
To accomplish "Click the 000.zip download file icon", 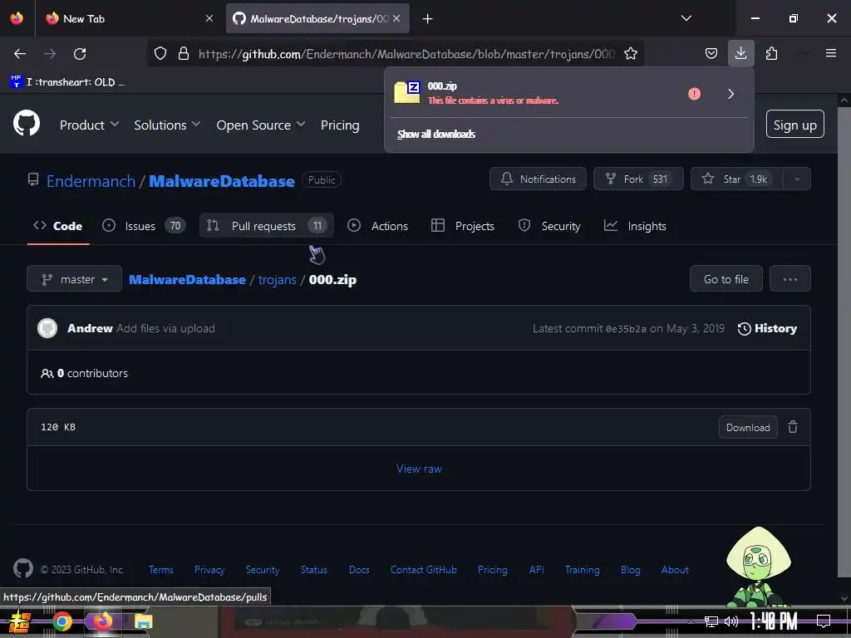I will point(407,92).
